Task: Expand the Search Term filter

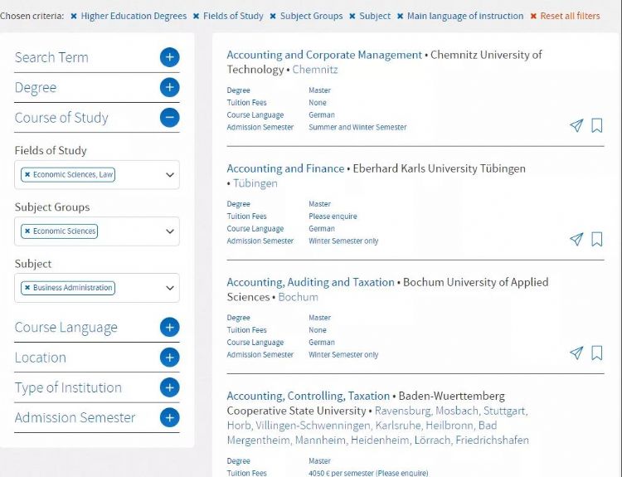Action: [x=169, y=57]
